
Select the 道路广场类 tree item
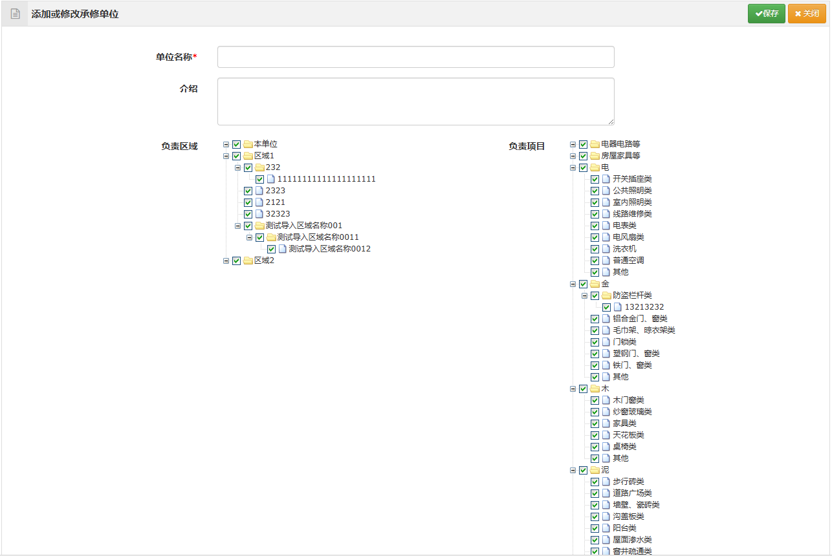(632, 493)
